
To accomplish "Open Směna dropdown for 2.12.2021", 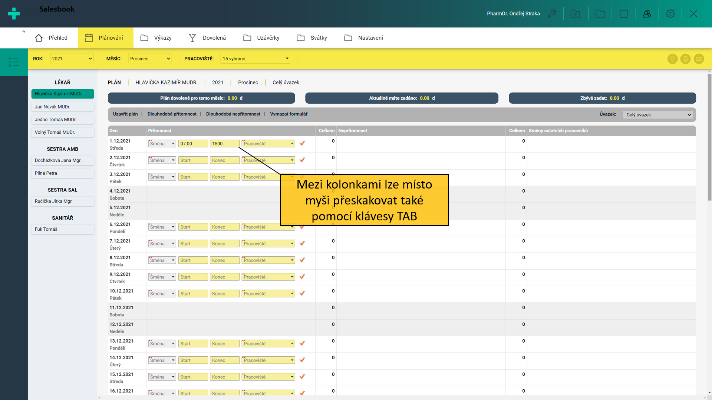I will 162,160.
